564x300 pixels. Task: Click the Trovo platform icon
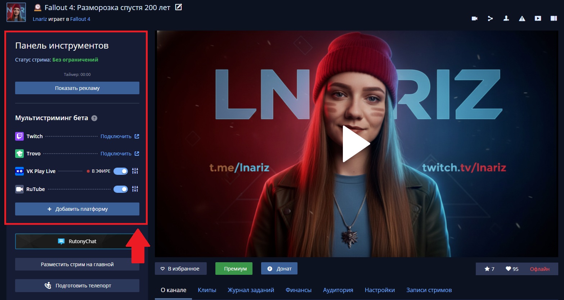[x=19, y=154]
